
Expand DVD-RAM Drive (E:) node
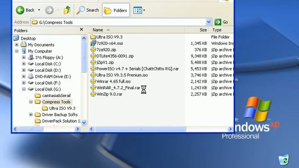tap(24, 77)
